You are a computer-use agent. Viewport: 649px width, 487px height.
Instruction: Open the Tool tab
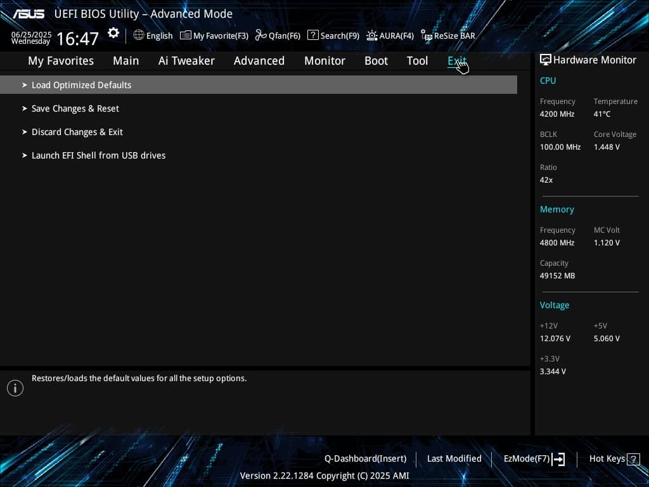[417, 61]
